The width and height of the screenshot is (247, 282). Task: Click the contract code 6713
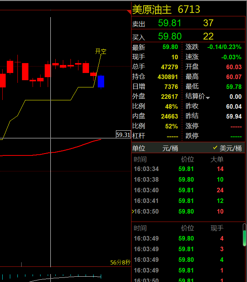[x=189, y=10]
